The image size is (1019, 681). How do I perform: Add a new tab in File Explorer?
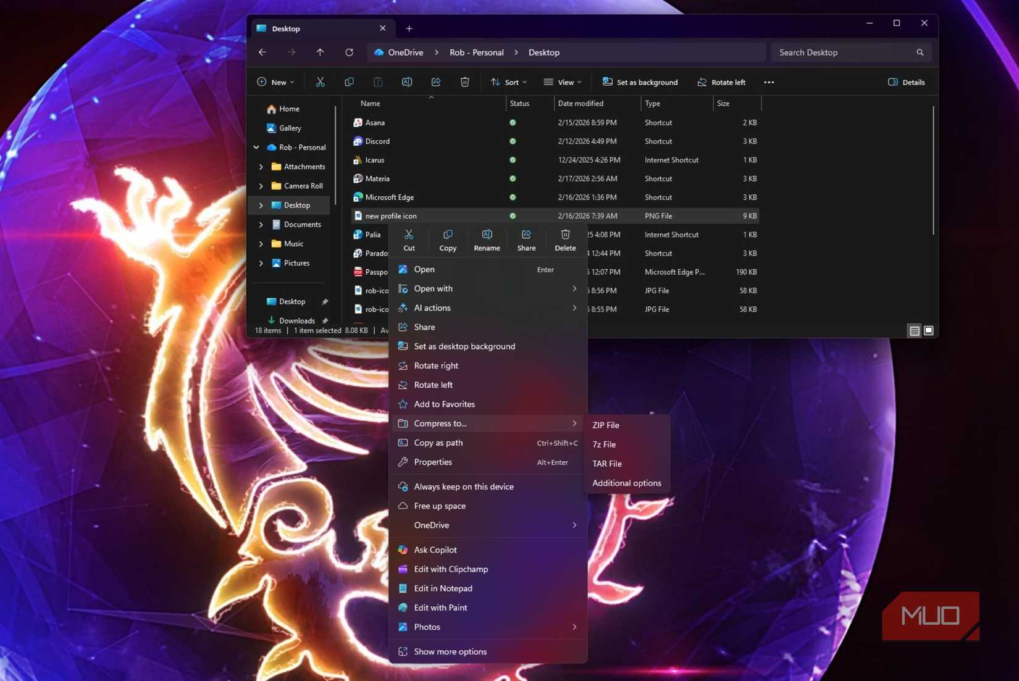(x=409, y=28)
